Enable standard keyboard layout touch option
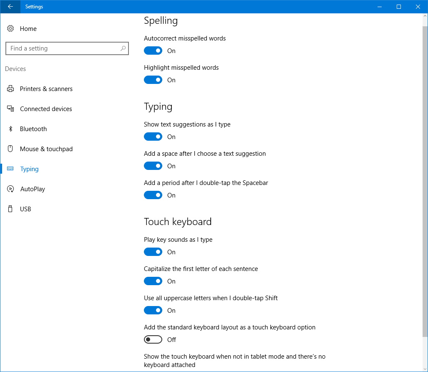The height and width of the screenshot is (372, 428). click(153, 340)
